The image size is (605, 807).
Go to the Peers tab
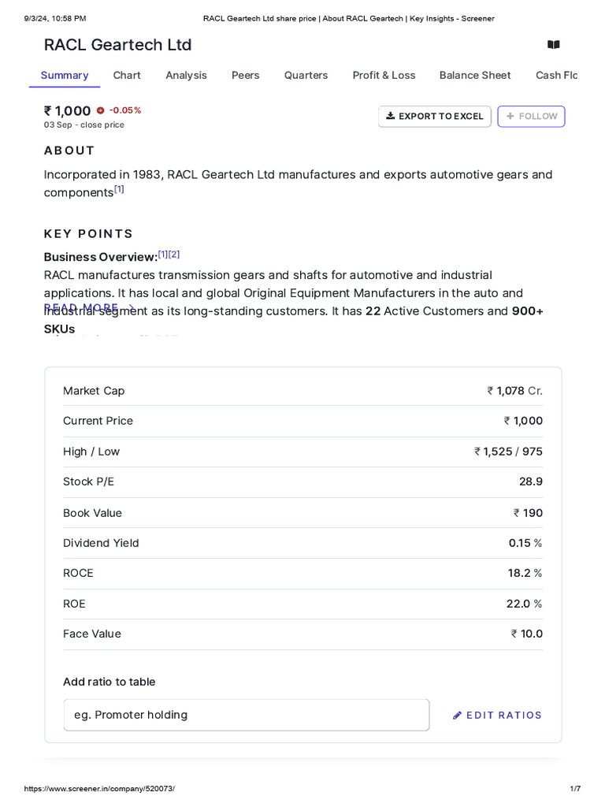tap(245, 76)
